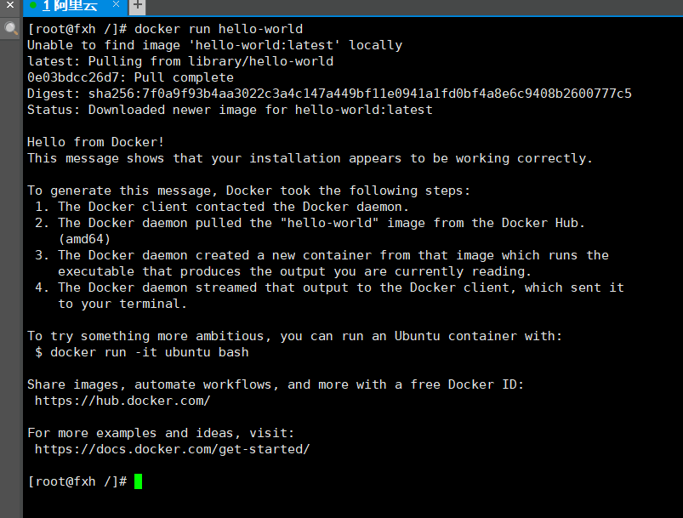Click 'Share images, automate workflows' line
Screen dimensions: 683x518
[276, 384]
